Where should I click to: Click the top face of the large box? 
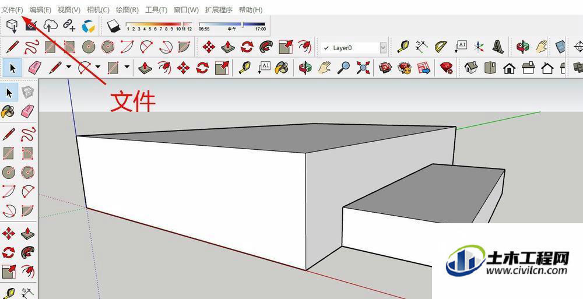pos(290,138)
